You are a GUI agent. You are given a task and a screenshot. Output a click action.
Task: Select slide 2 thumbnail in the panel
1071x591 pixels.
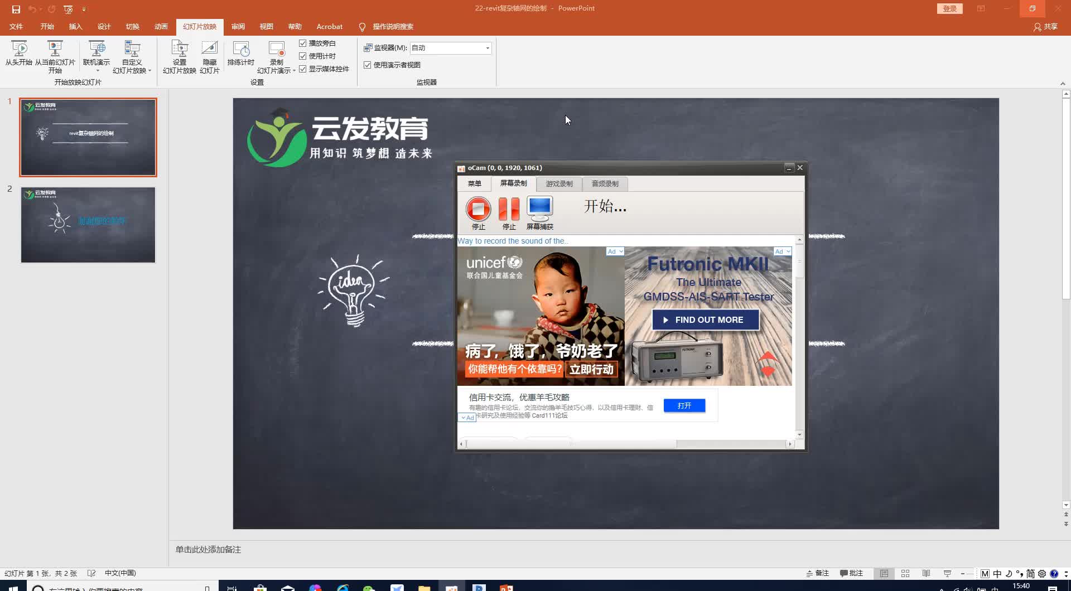(88, 225)
